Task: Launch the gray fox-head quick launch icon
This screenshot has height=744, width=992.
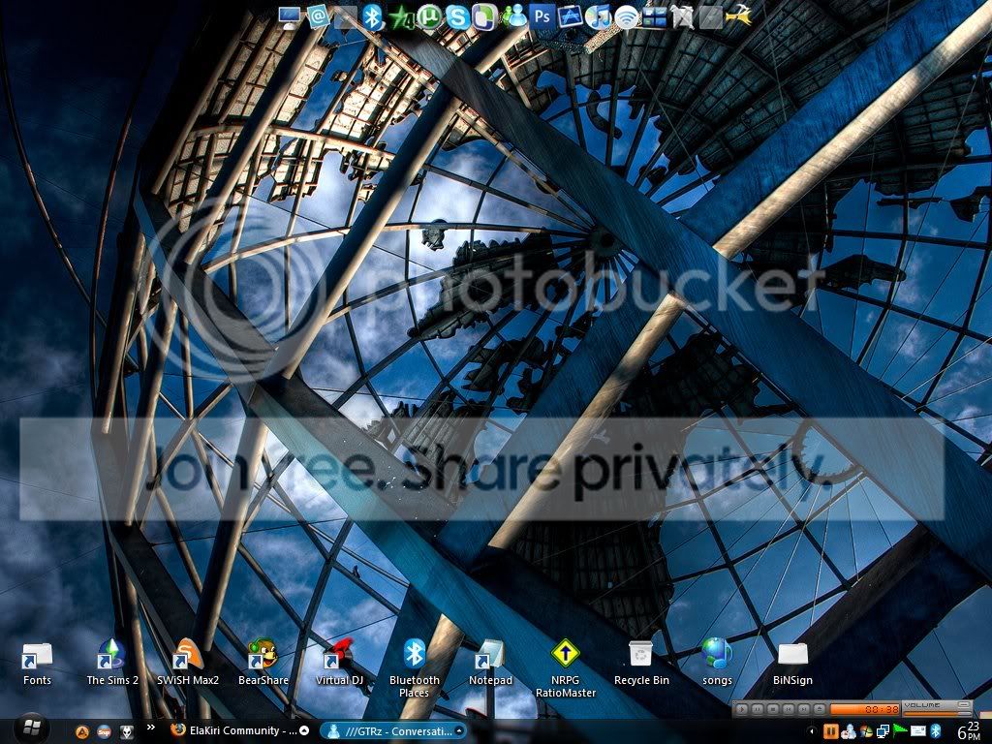Action: click(127, 732)
